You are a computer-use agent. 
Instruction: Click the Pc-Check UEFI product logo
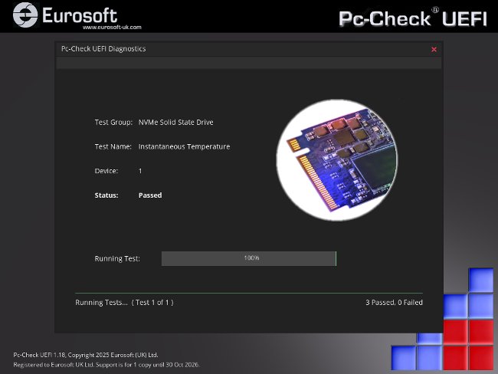(x=412, y=17)
